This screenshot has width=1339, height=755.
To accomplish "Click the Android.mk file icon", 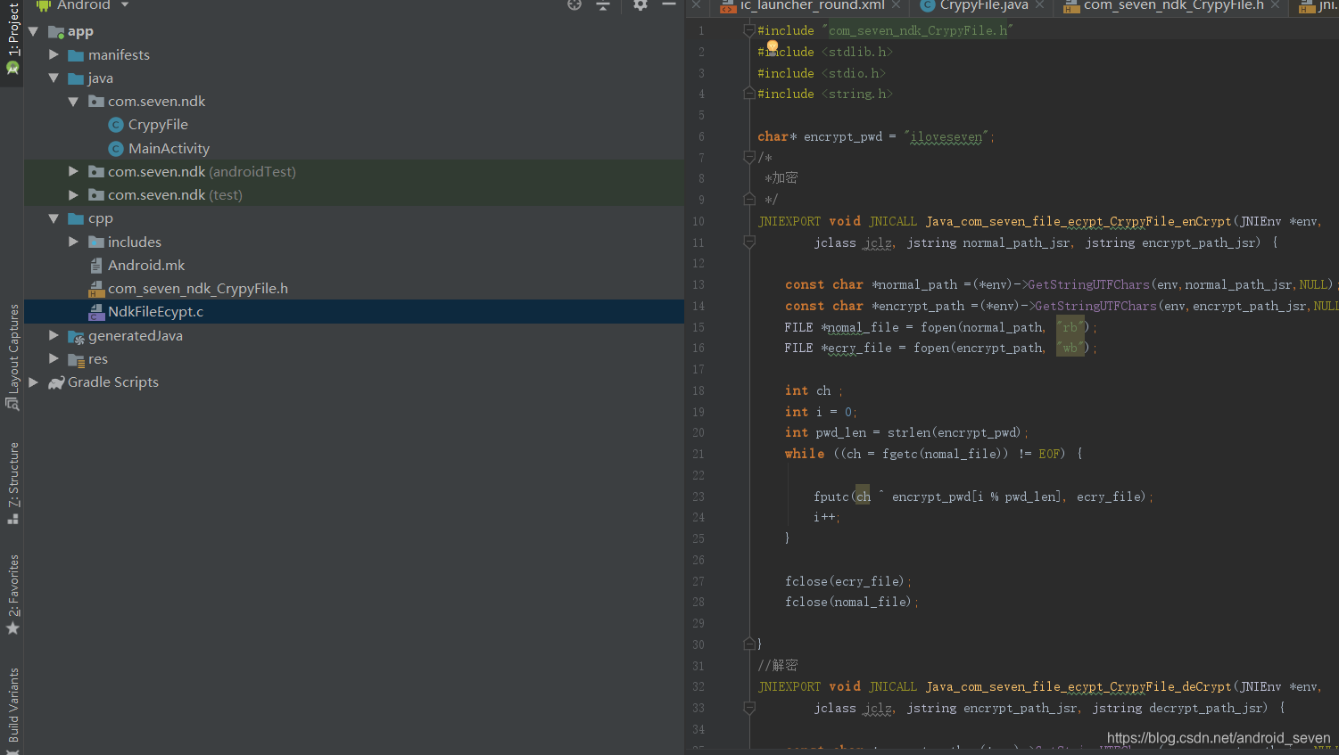I will pyautogui.click(x=96, y=265).
